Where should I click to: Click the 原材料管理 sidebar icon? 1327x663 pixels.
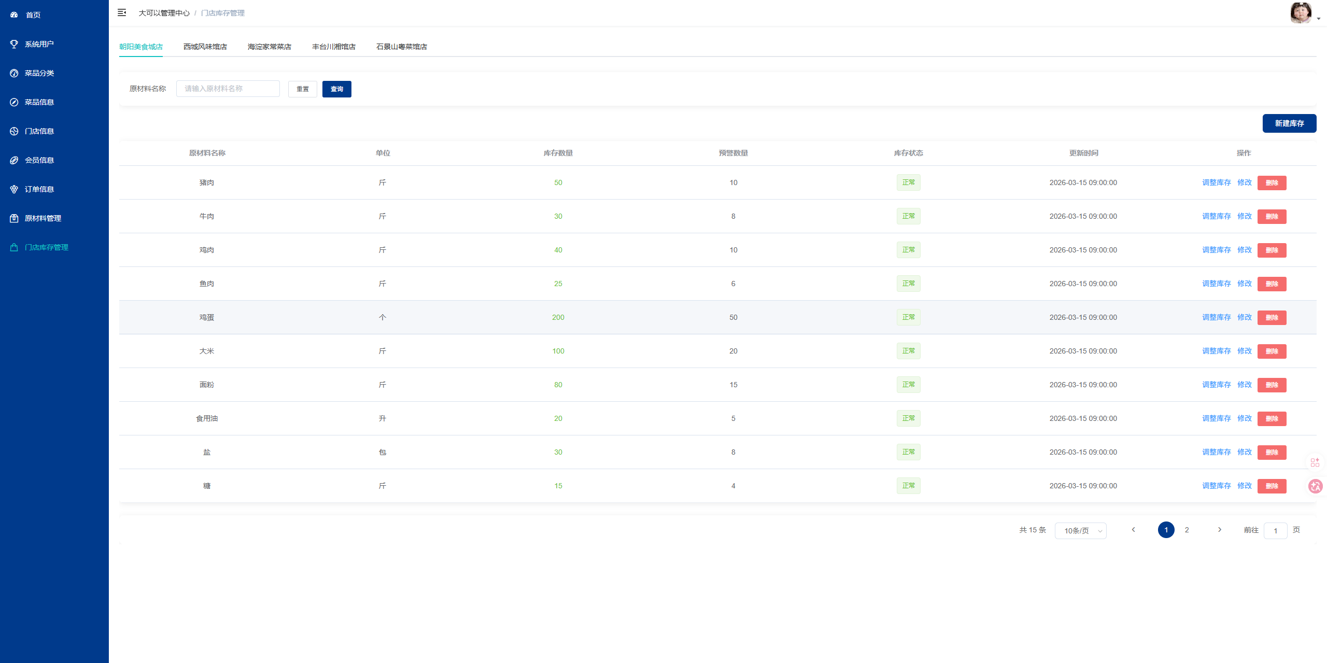14,218
